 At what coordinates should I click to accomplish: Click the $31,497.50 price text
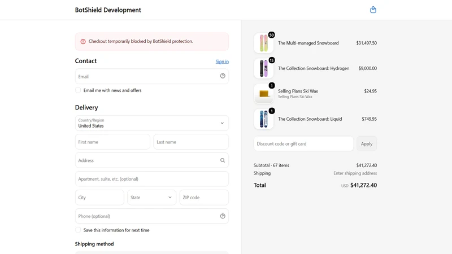pos(366,43)
